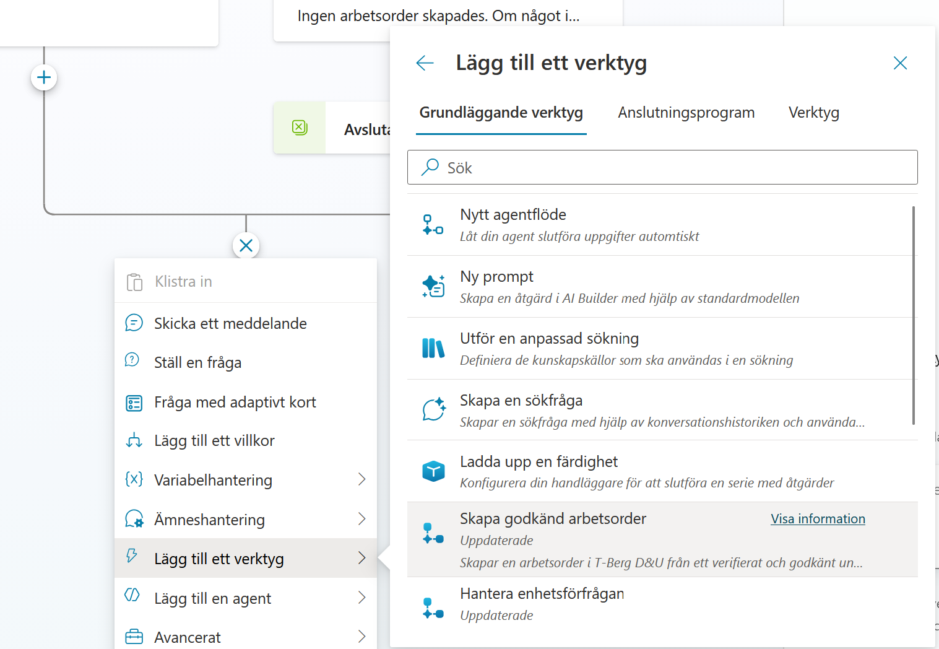Click the Avancerat toolbox icon

click(x=134, y=637)
